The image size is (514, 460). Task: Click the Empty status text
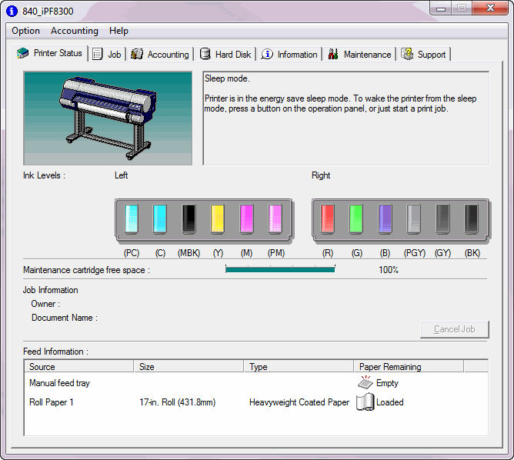pos(387,383)
